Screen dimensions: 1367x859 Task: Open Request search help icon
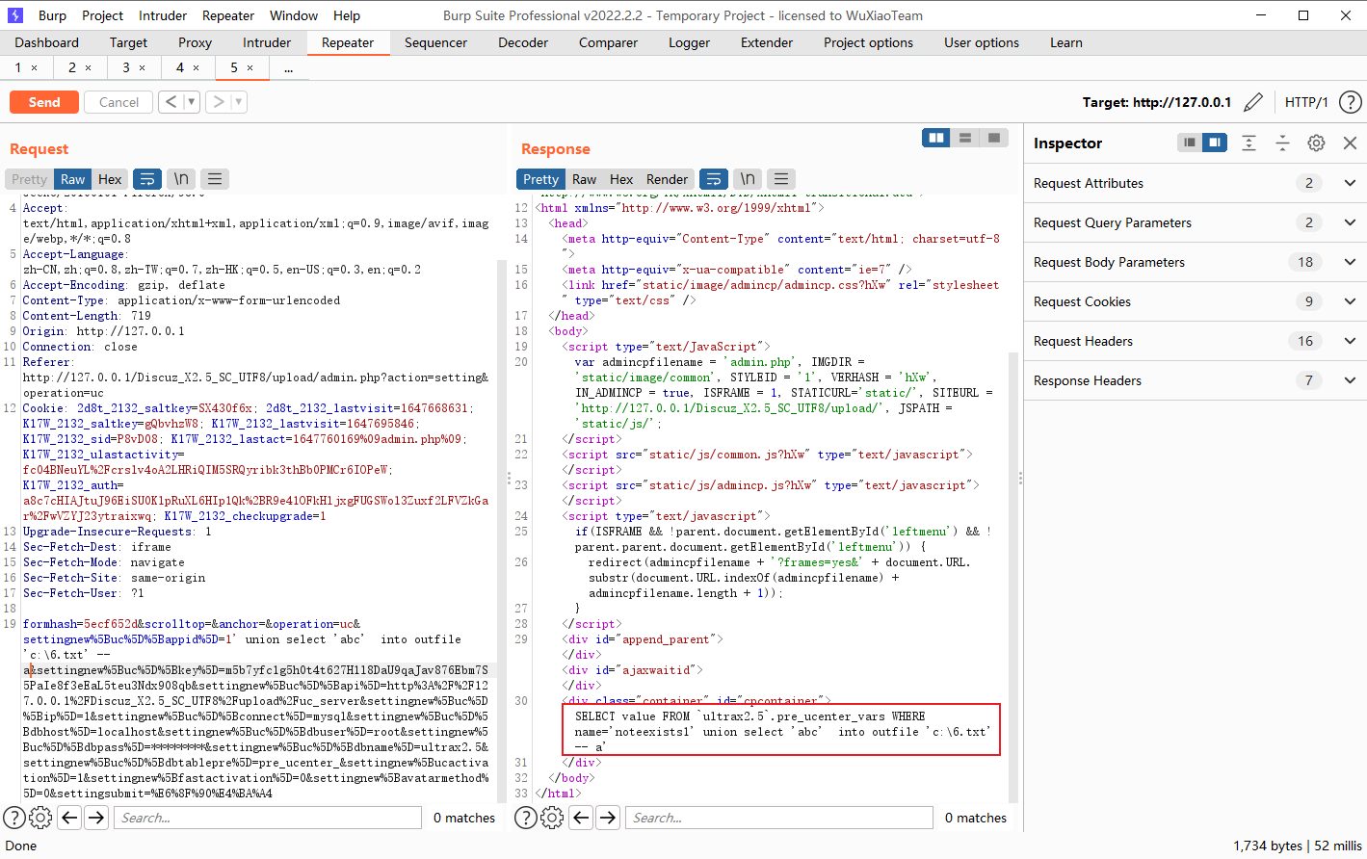(x=14, y=818)
